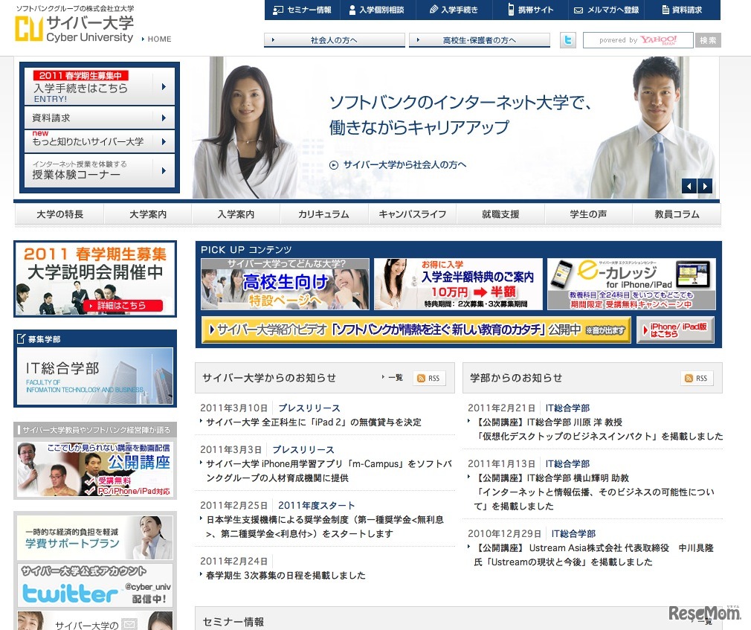Open the 高校生向け特設ページ pick-up banner
Image resolution: width=751 pixels, height=630 pixels.
coord(285,284)
